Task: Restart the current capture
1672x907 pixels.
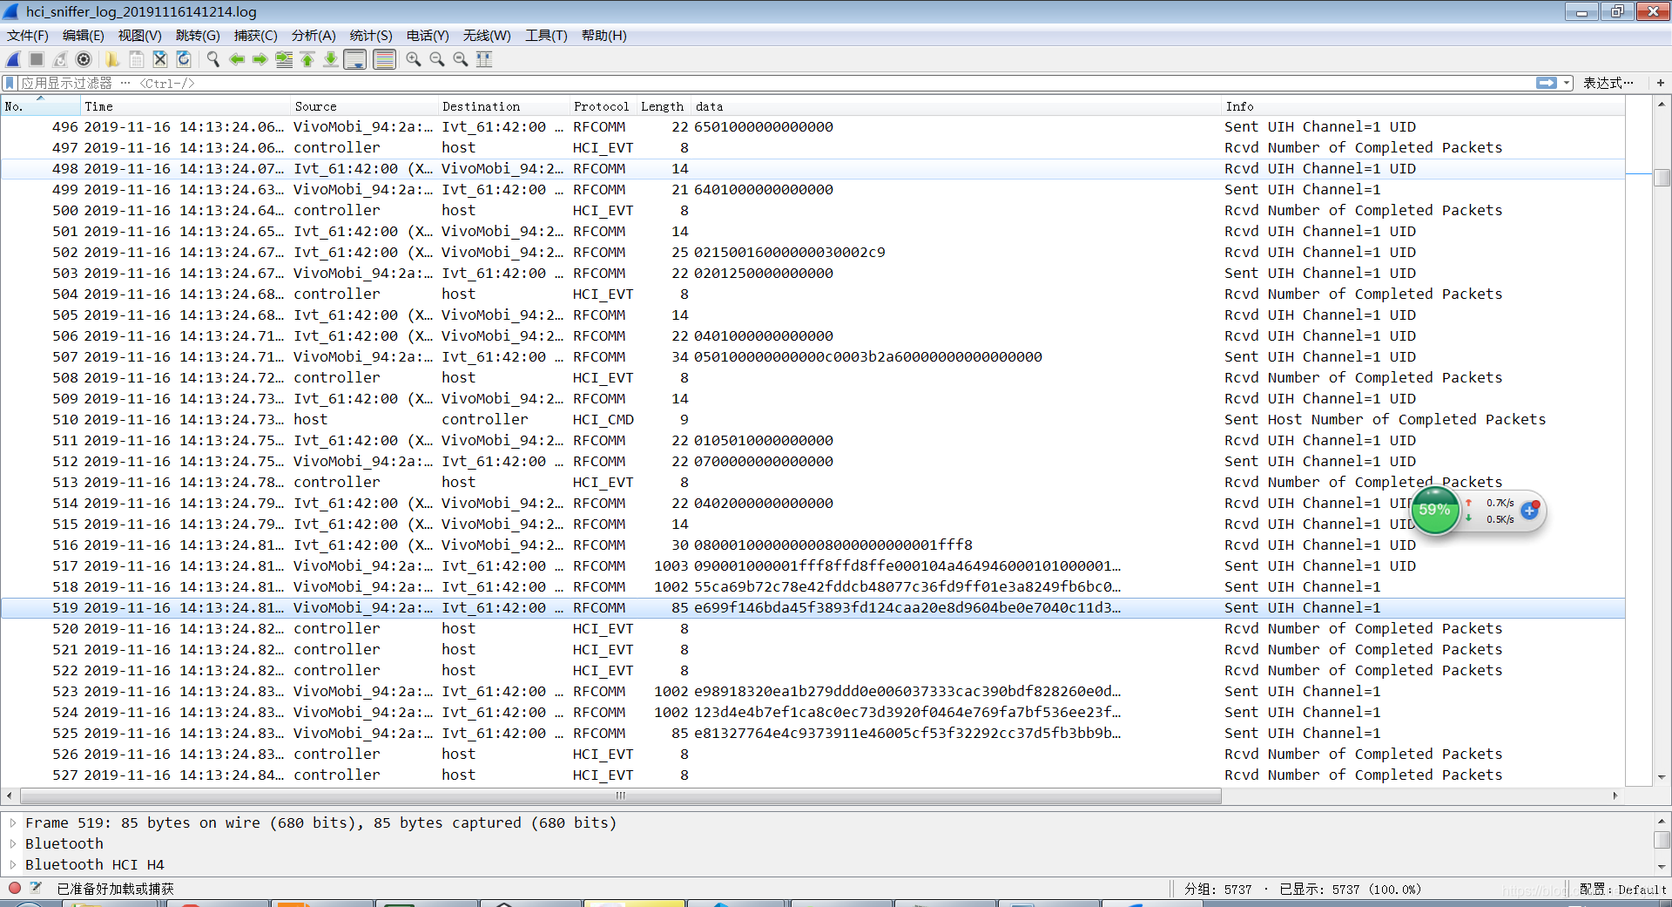Action: tap(60, 59)
